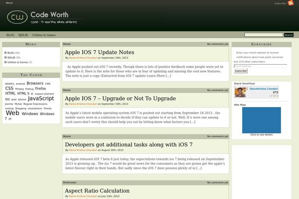Image resolution: width=299 pixels, height=199 pixels.
Task: Open Utilities & Games in navigation bar
Action: click(x=44, y=35)
